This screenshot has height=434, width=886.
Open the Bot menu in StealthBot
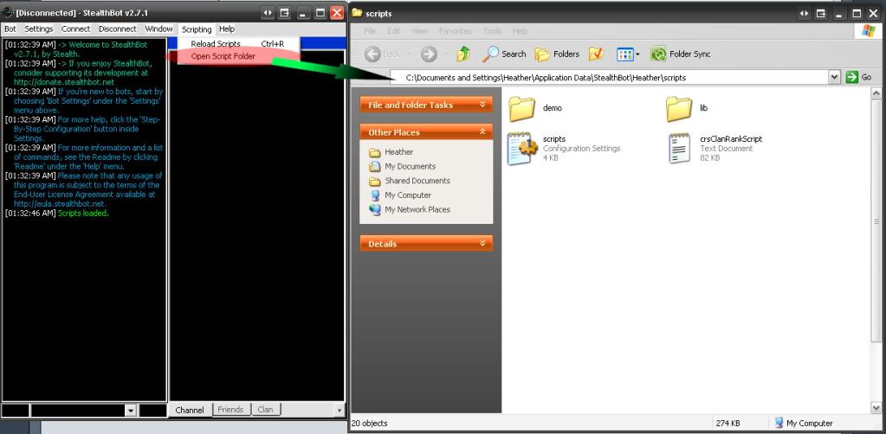[10, 29]
